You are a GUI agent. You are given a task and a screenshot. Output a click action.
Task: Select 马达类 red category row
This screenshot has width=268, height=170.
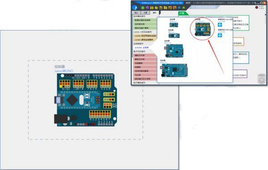point(145,75)
